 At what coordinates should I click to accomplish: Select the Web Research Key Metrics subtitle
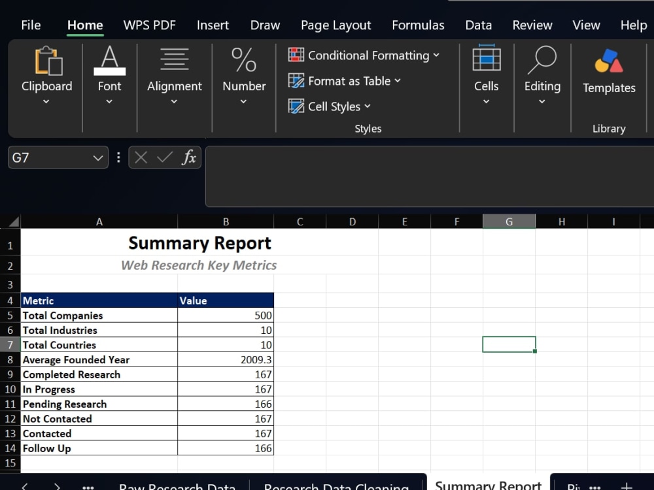pyautogui.click(x=199, y=265)
